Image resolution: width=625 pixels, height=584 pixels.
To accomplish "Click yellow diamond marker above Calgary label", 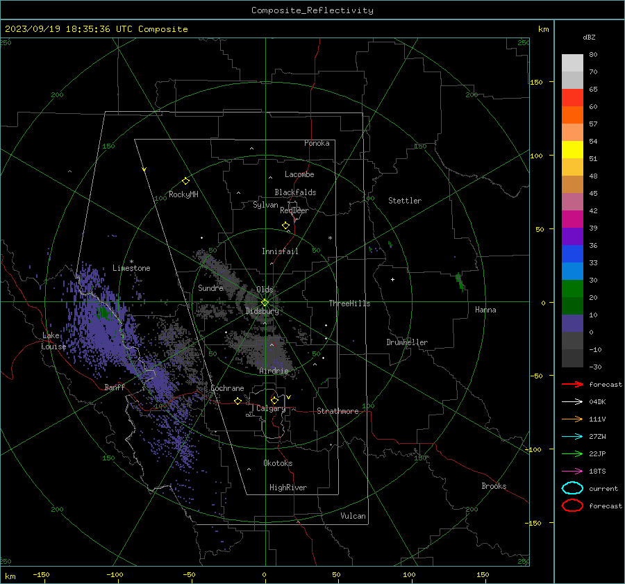I will (274, 400).
